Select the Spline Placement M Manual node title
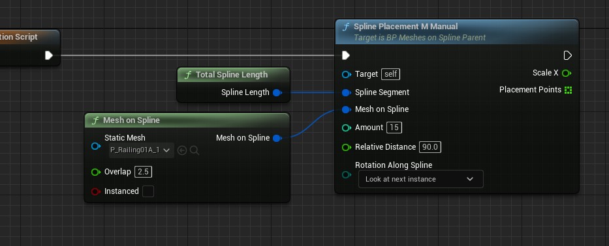The image size is (609, 246). tap(405, 27)
